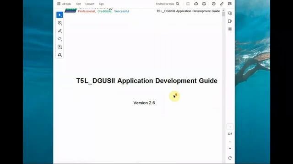Click the All tools label
Screen dimensions: 293x164
[x=66, y=4]
